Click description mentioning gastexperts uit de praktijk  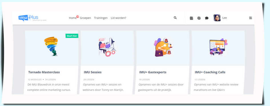(160, 87)
